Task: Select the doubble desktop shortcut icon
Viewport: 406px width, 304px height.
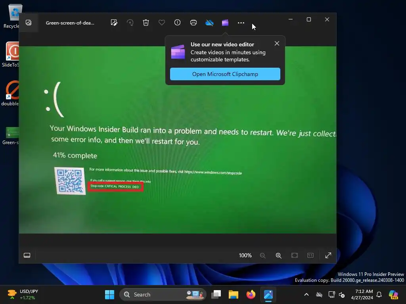Action: [x=11, y=93]
